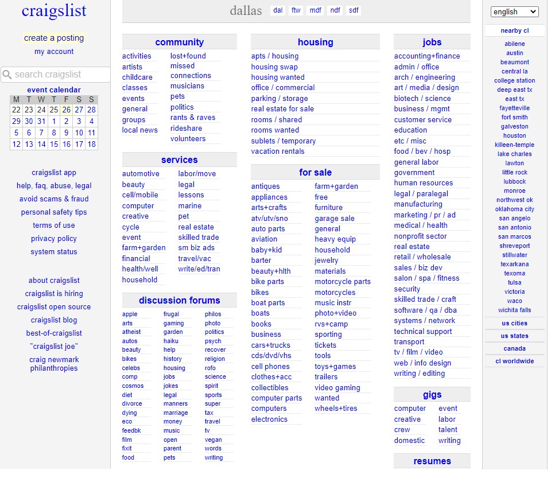Open the vegan discussion forum
This screenshot has height=478, width=555.
coord(213,440)
